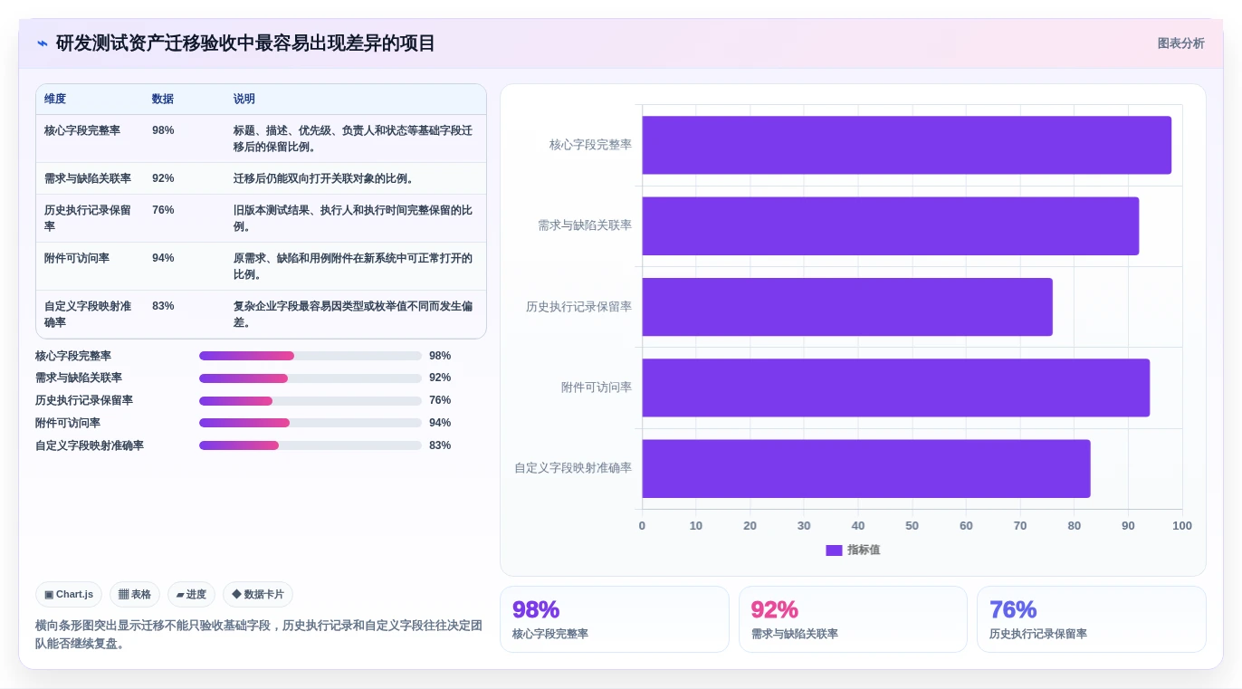Click the 80 tick on the chart axis
This screenshot has width=1242, height=689.
pyautogui.click(x=1074, y=525)
